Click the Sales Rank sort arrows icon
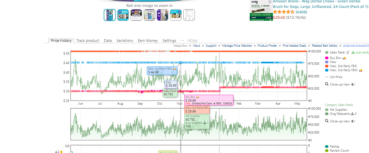 click(348, 52)
